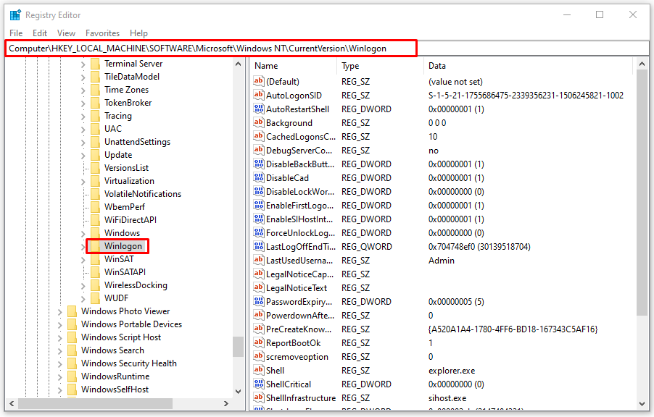Viewport: 654px width, 417px height.
Task: Expand the Windows Portable Devices key
Action: (59, 324)
